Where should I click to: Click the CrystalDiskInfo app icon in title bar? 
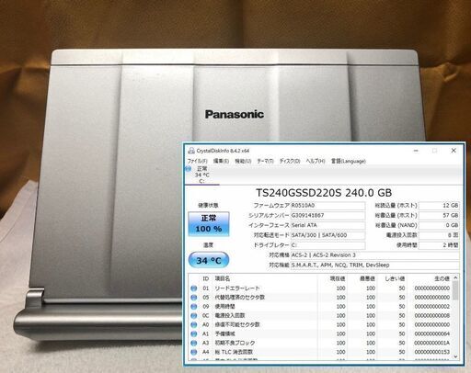point(191,151)
